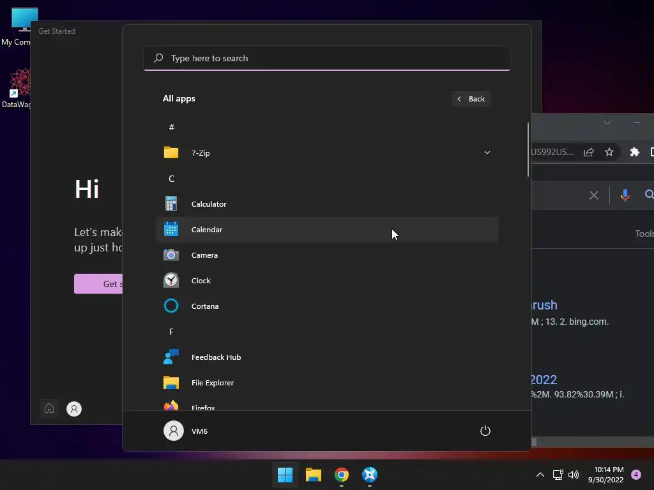Click the volume speaker tray icon
654x490 pixels.
pos(574,475)
